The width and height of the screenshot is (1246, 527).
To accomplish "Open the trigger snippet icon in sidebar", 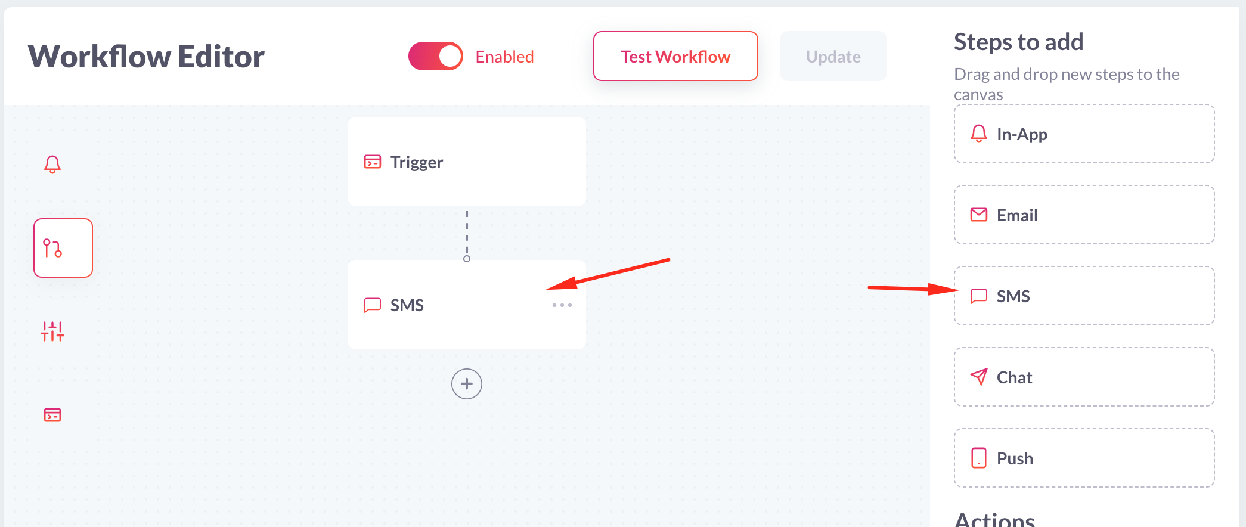I will [x=52, y=414].
